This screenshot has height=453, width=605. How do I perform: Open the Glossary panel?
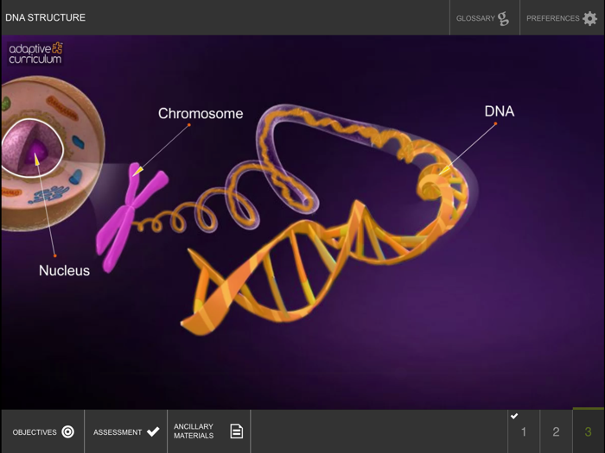click(x=485, y=18)
